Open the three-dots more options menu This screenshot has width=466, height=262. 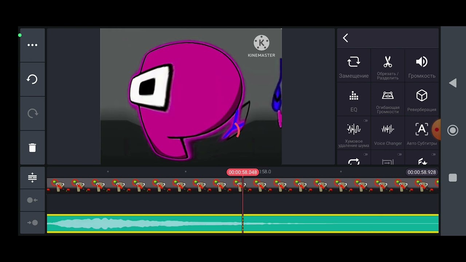(x=32, y=45)
